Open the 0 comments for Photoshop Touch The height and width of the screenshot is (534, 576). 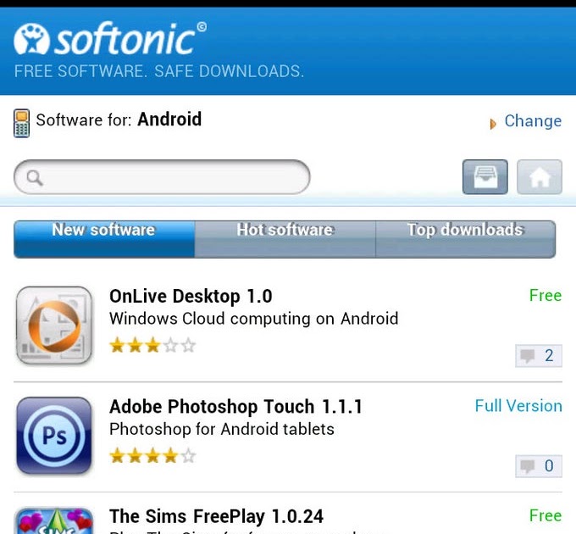click(x=539, y=466)
